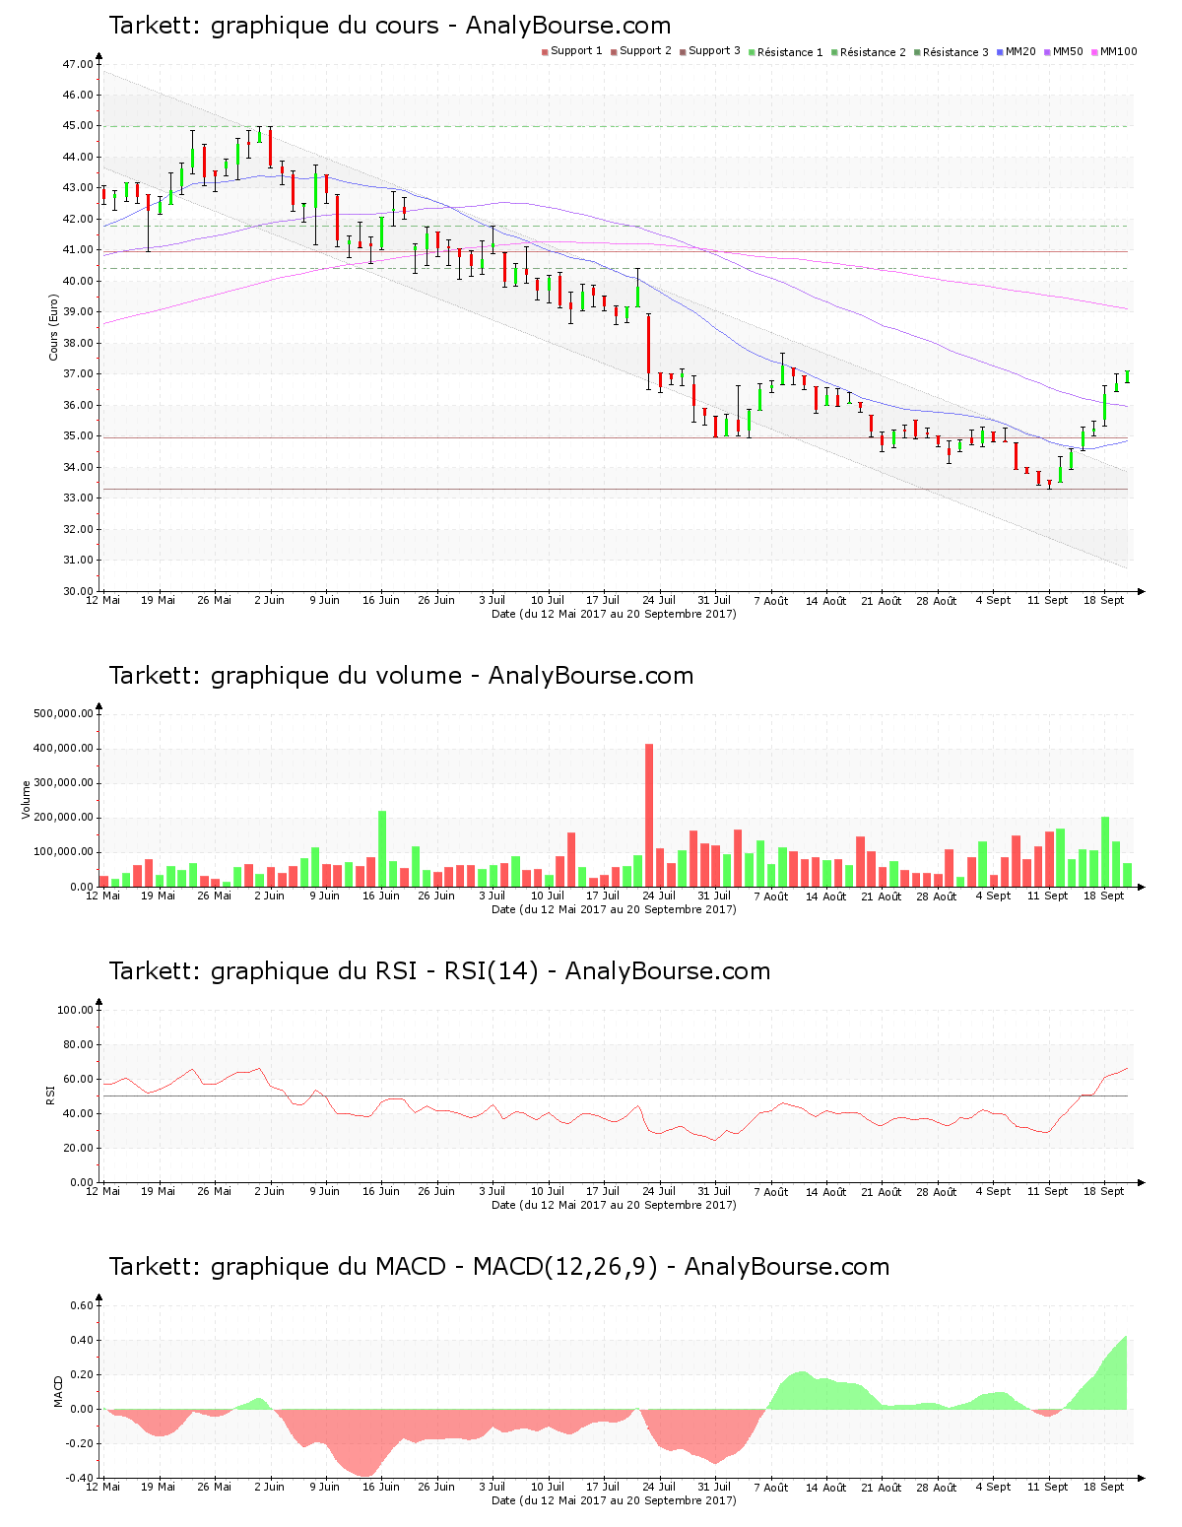Select the MM50 legend label
The width and height of the screenshot is (1182, 1527).
coord(1068,51)
